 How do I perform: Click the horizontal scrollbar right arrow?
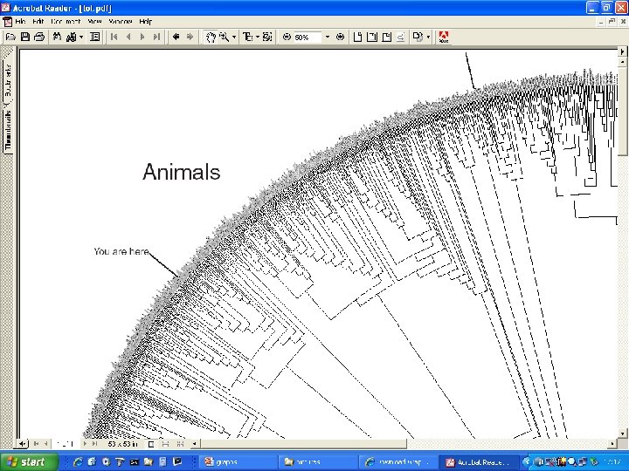tap(612, 443)
